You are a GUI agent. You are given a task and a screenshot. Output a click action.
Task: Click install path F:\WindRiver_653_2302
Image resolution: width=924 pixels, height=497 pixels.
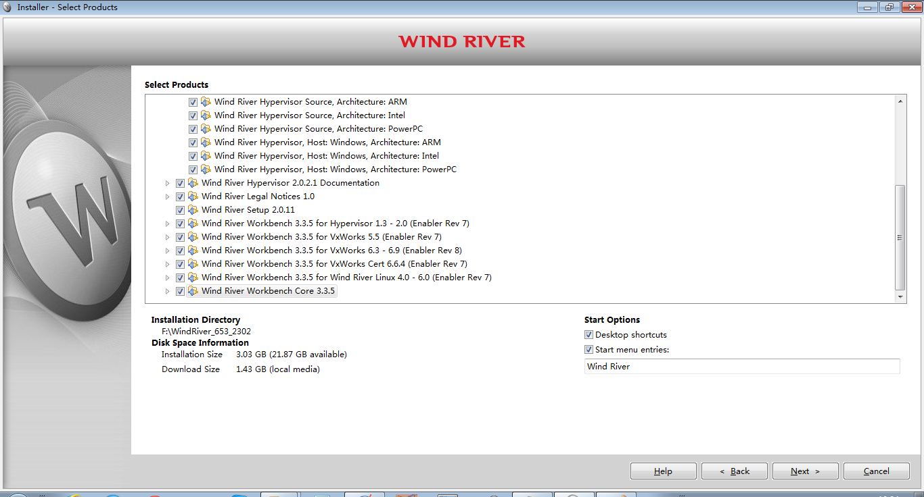(206, 332)
